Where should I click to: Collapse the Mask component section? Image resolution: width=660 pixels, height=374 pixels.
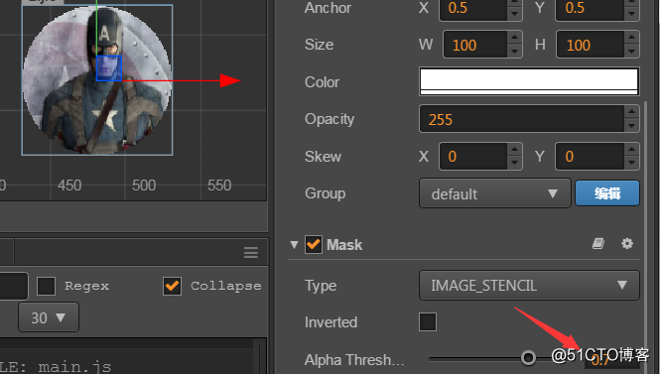(x=294, y=245)
